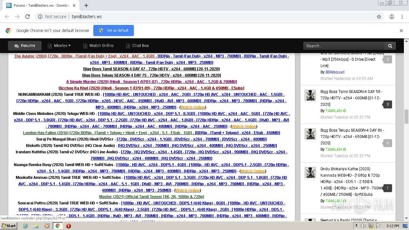The height and width of the screenshot is (230, 409).
Task: Open sidebar topic Bigg Boss Tamil SEASON-4 DAY 58
Action: click(351, 98)
